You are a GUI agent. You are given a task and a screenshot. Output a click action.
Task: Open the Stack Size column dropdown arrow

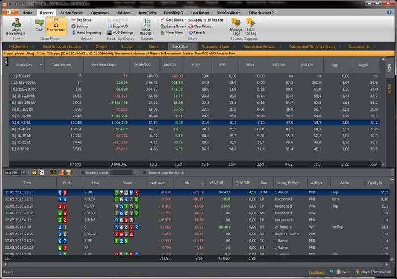41,65
